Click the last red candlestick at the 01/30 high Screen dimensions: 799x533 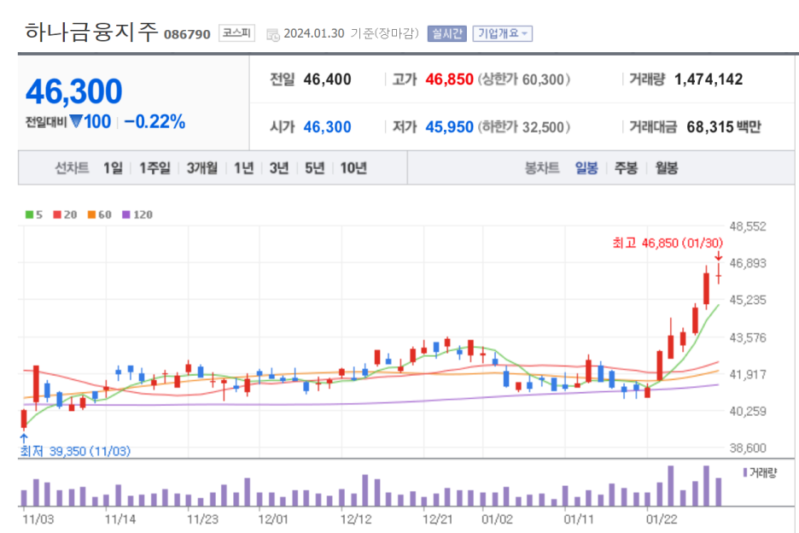click(x=719, y=275)
